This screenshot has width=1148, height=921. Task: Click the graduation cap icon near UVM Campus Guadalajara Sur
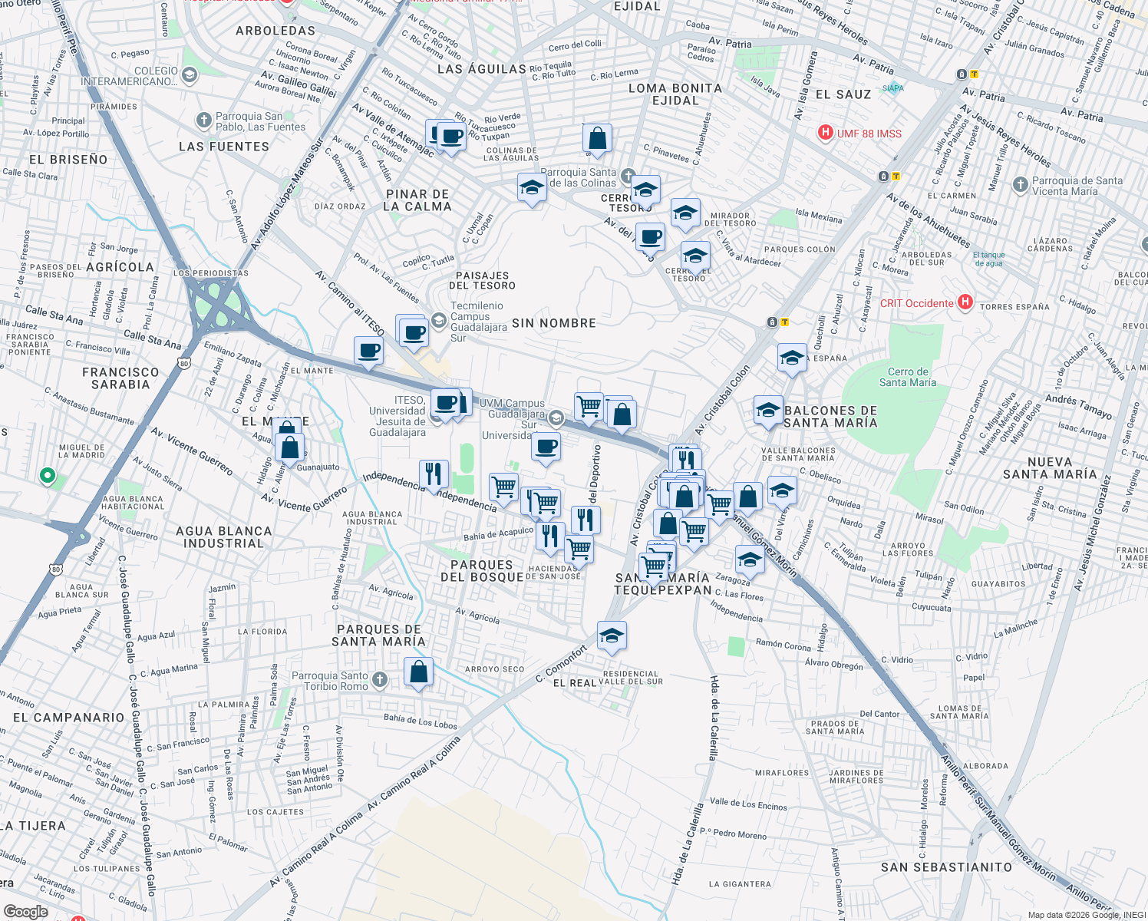click(554, 419)
